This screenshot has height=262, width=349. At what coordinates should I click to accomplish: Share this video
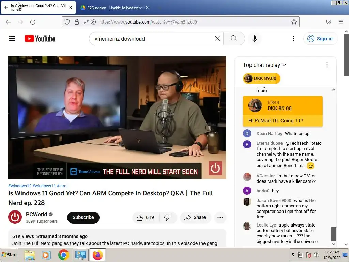(x=195, y=217)
